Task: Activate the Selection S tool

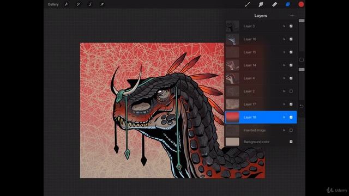Action: [x=90, y=4]
